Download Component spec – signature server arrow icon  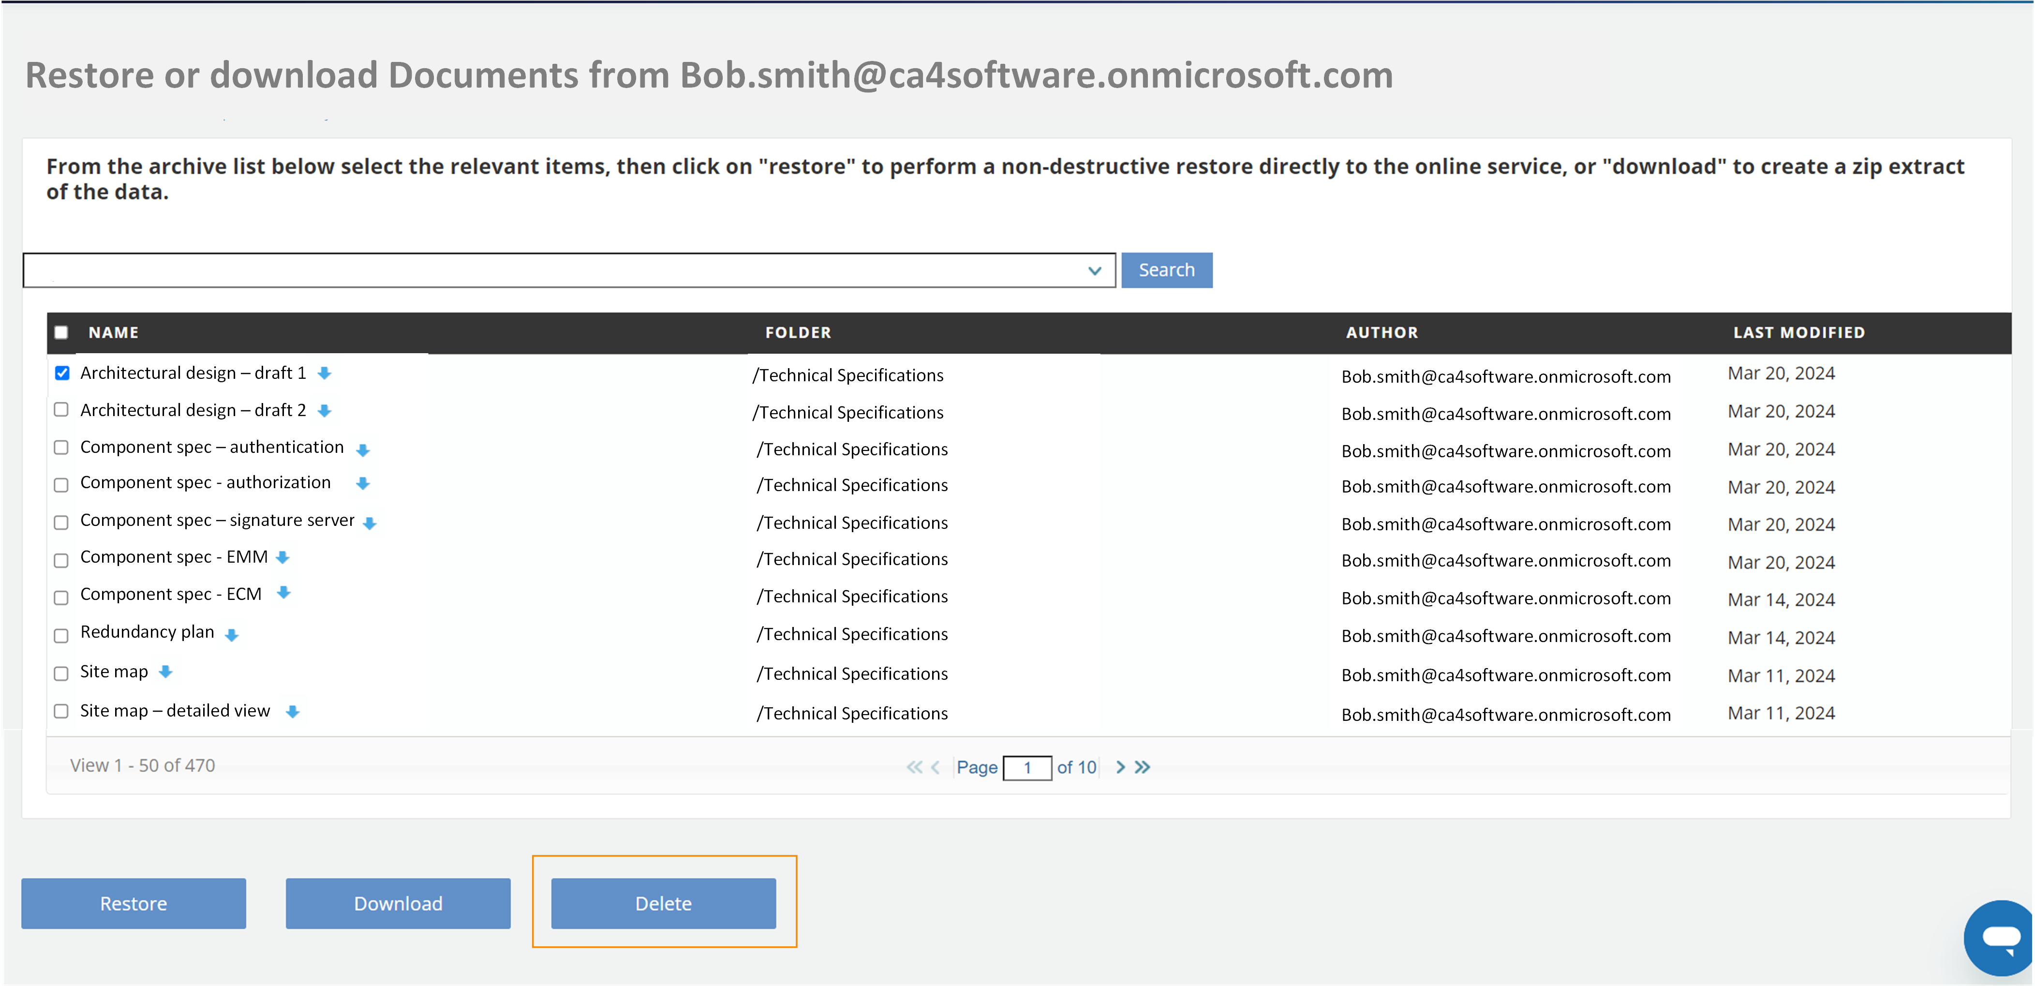tap(369, 523)
